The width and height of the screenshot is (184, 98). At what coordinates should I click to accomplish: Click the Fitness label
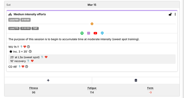[34, 88]
